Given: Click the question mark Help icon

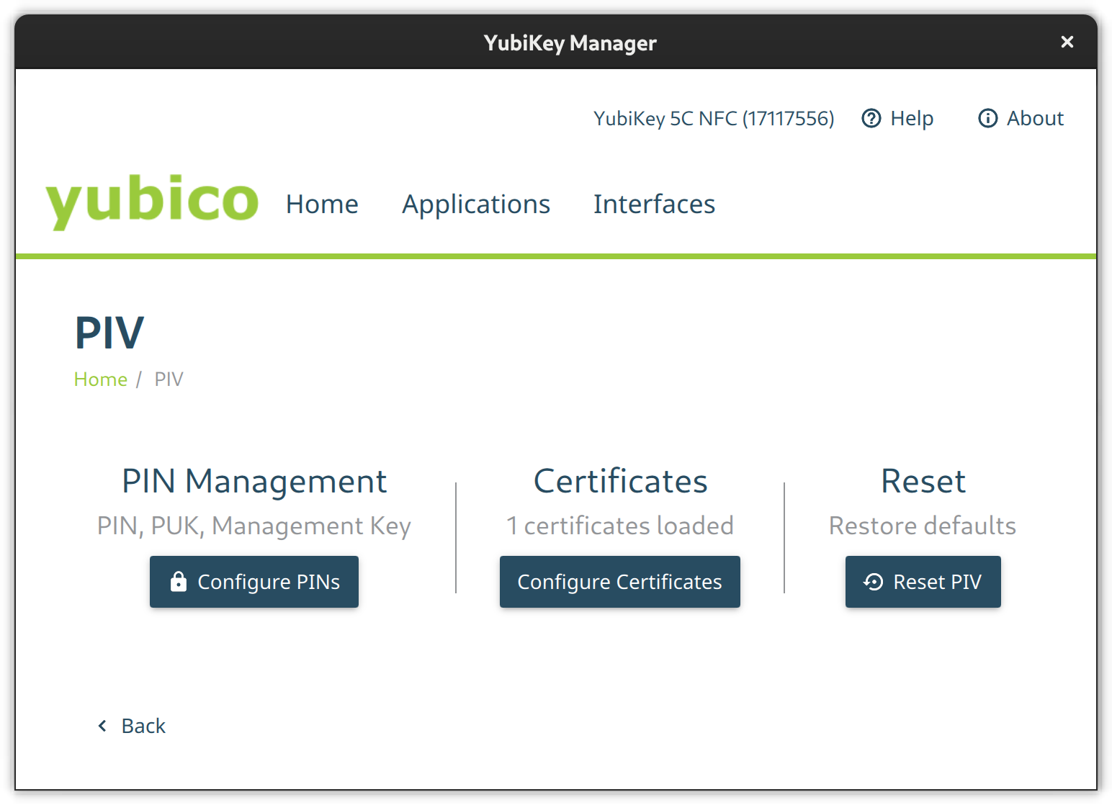Looking at the screenshot, I should [x=871, y=118].
